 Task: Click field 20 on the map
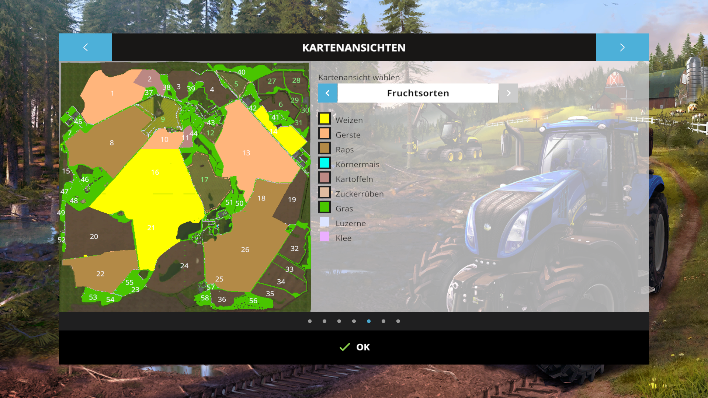coord(94,236)
